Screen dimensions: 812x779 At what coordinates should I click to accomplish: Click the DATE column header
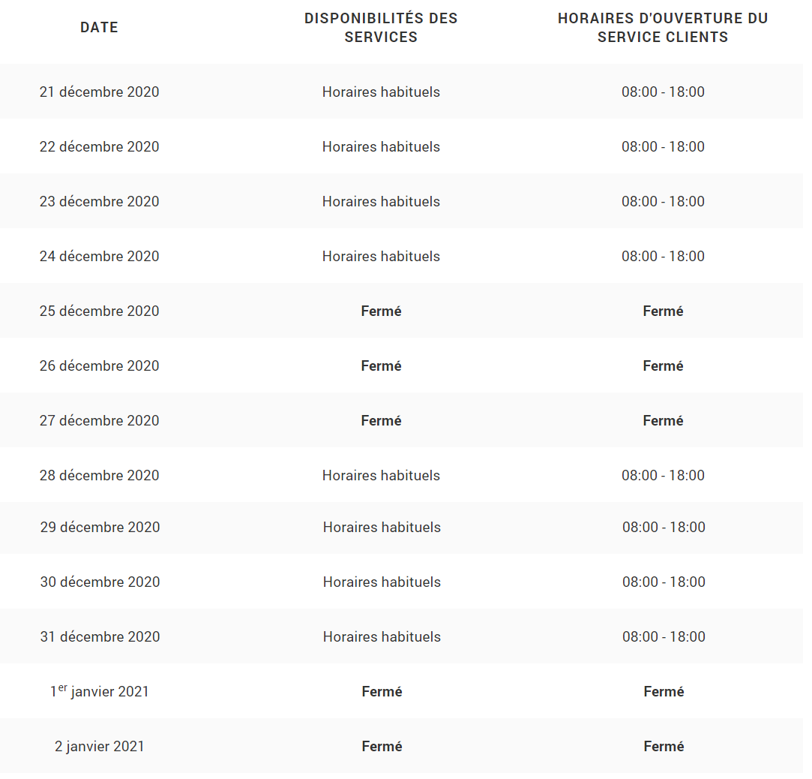(100, 27)
